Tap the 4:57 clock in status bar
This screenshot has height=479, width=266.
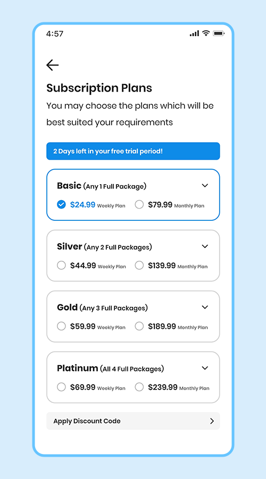point(55,34)
